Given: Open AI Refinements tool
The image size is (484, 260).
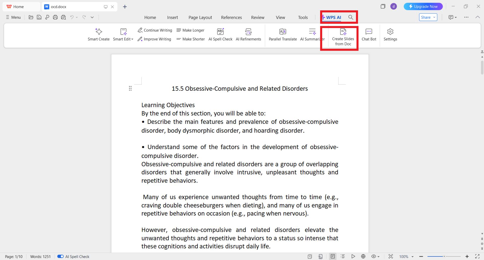Looking at the screenshot, I should click(x=248, y=34).
